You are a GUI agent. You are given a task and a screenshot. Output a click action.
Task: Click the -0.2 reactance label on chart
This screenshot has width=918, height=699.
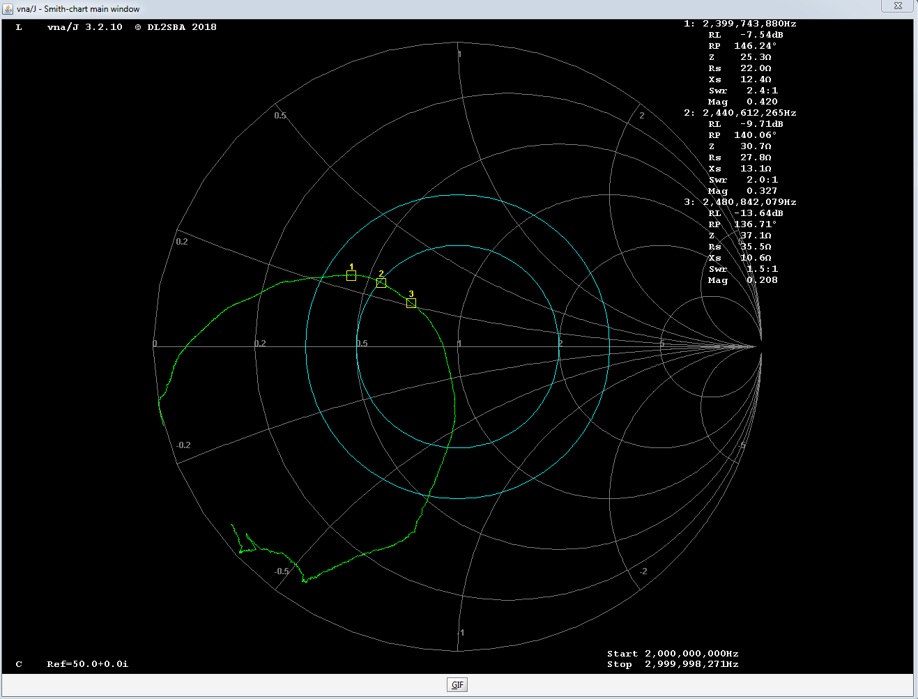[x=183, y=445]
